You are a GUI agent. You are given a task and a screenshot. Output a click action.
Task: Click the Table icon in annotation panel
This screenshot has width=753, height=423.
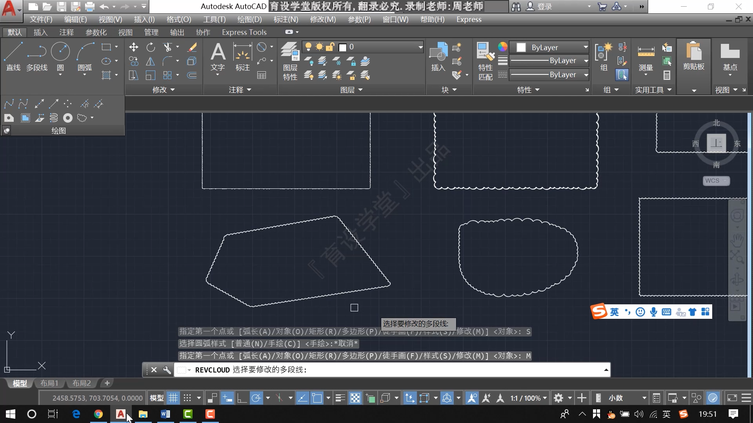click(262, 75)
